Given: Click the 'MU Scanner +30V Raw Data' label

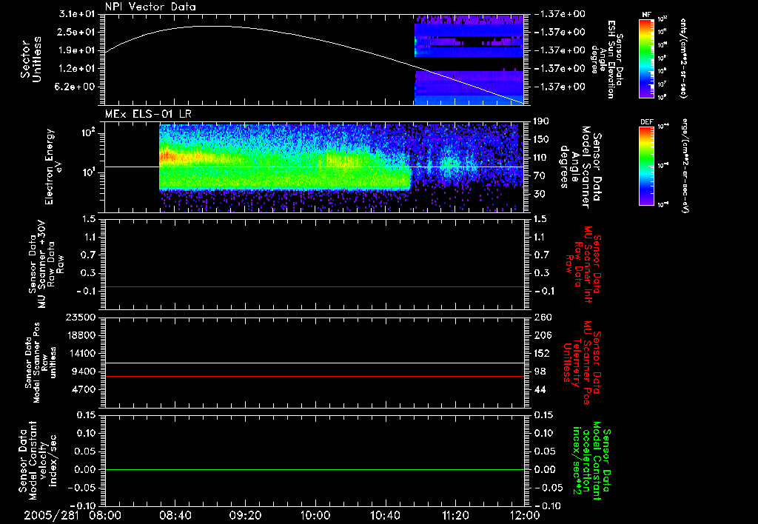Looking at the screenshot, I should click(x=47, y=264).
